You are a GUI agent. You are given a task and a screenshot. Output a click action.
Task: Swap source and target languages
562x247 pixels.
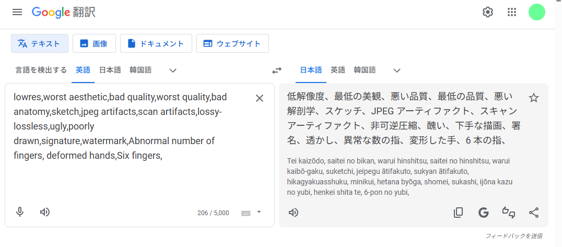(x=277, y=70)
